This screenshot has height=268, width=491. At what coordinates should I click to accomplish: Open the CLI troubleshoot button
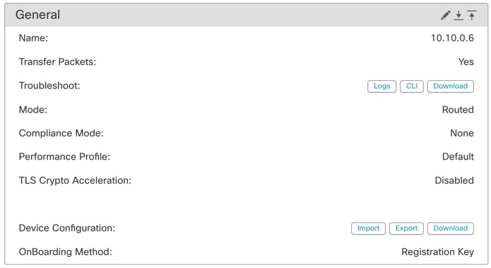411,86
